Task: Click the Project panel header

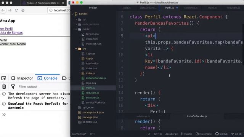Action: pos(93,8)
